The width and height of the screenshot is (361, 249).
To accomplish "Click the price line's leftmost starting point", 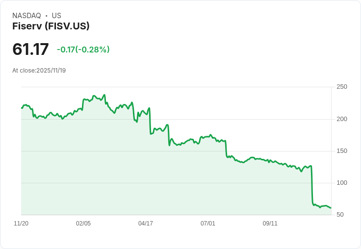I will click(22, 108).
